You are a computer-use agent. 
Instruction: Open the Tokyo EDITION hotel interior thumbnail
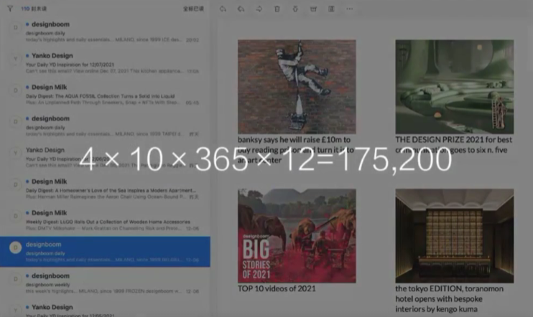(x=455, y=235)
